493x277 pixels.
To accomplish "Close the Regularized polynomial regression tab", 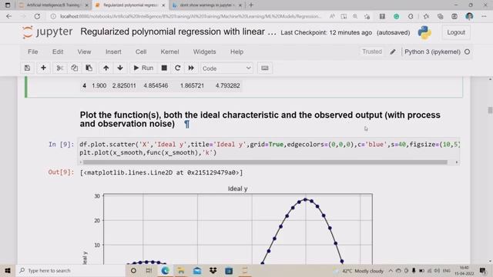I will (x=163, y=5).
